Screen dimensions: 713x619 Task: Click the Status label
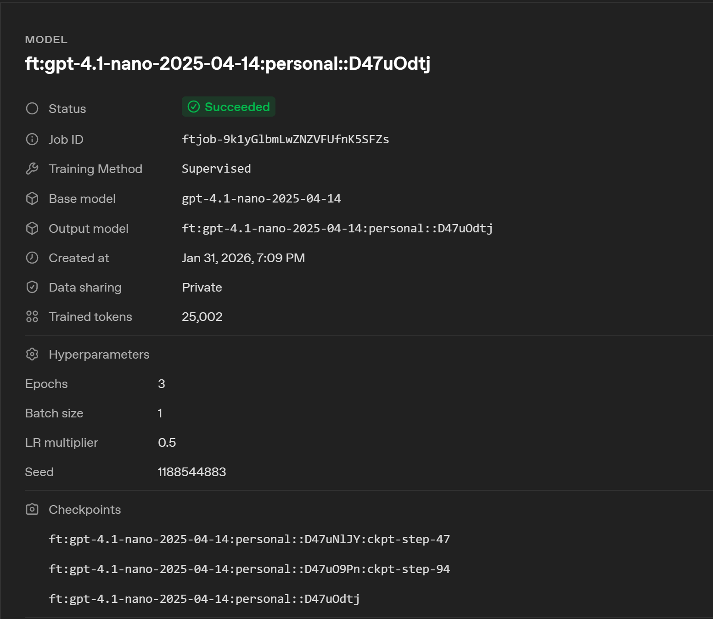point(67,109)
